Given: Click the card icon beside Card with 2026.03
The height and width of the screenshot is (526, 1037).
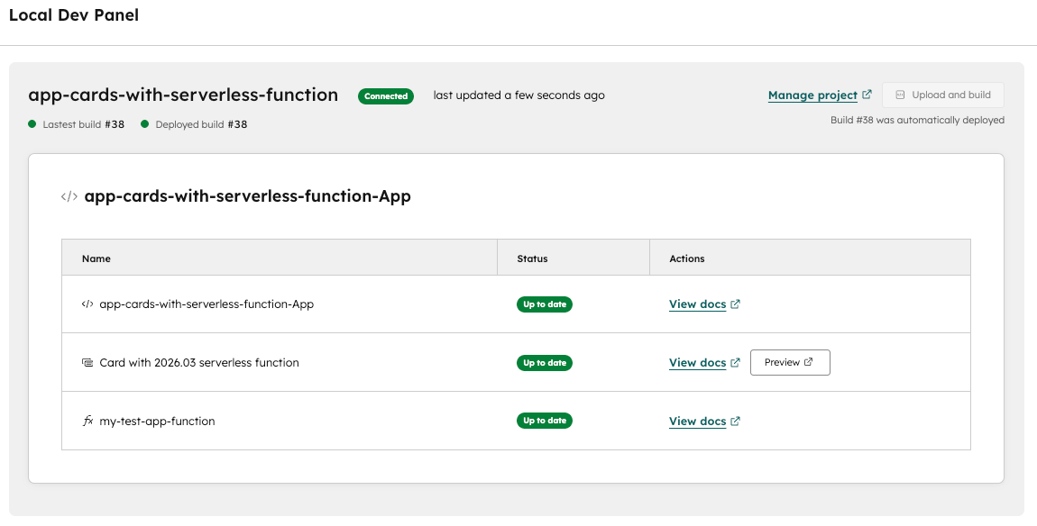Looking at the screenshot, I should click(x=87, y=363).
